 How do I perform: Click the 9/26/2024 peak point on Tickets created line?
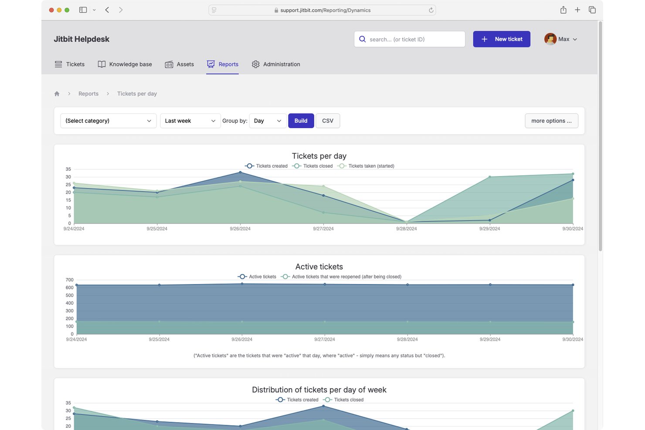[240, 172]
